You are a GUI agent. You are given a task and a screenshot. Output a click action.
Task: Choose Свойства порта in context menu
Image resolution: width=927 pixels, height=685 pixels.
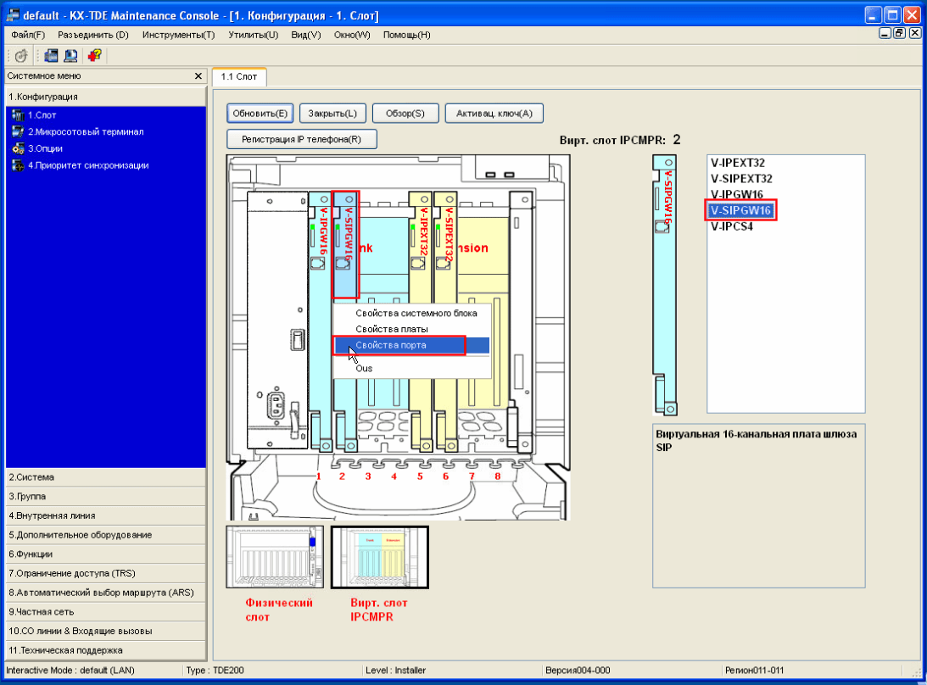coord(412,345)
